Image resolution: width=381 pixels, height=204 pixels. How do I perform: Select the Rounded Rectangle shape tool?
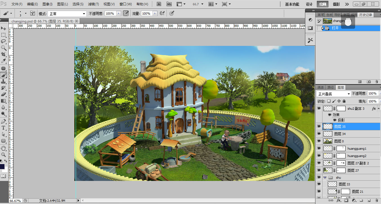[3, 141]
